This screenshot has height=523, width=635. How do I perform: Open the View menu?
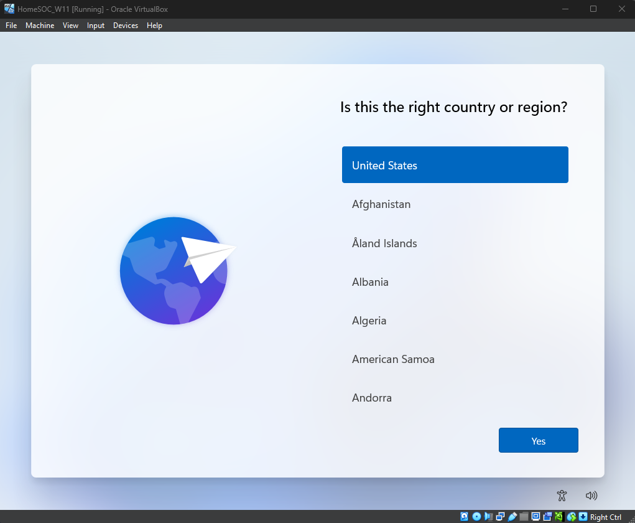tap(70, 26)
